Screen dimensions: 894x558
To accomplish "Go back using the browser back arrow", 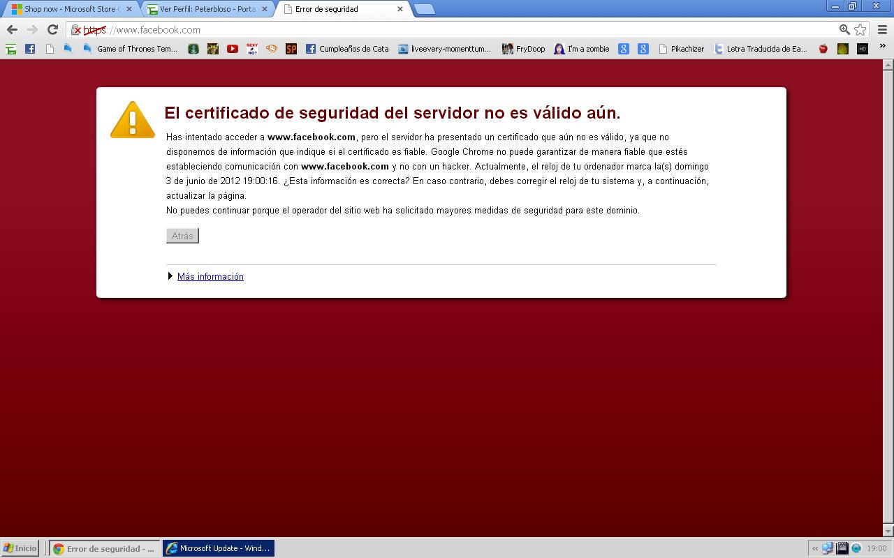I will coord(12,29).
